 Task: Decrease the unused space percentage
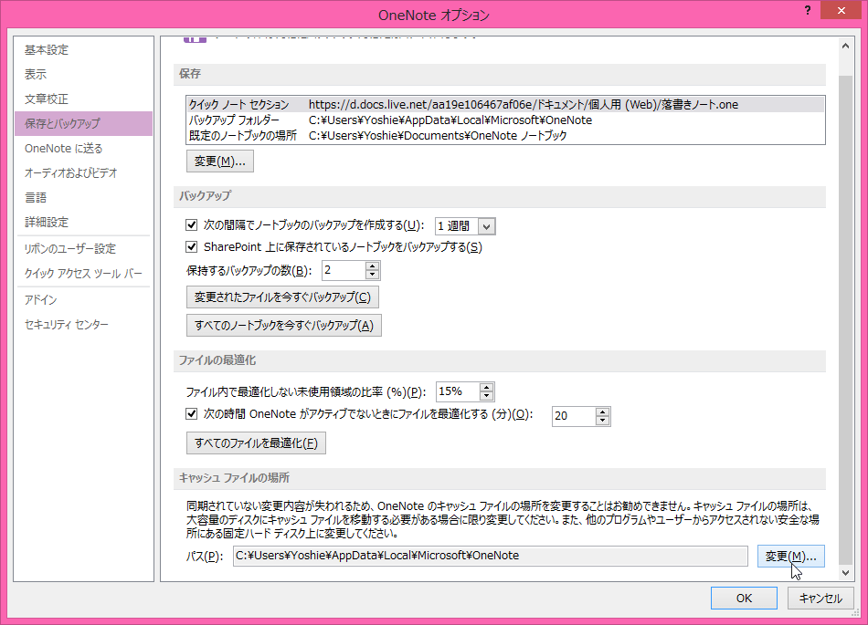[487, 396]
